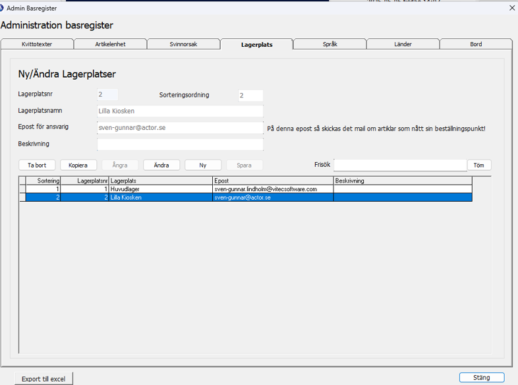Click the Sortering cell in Lilla Kiosken row

click(43, 197)
